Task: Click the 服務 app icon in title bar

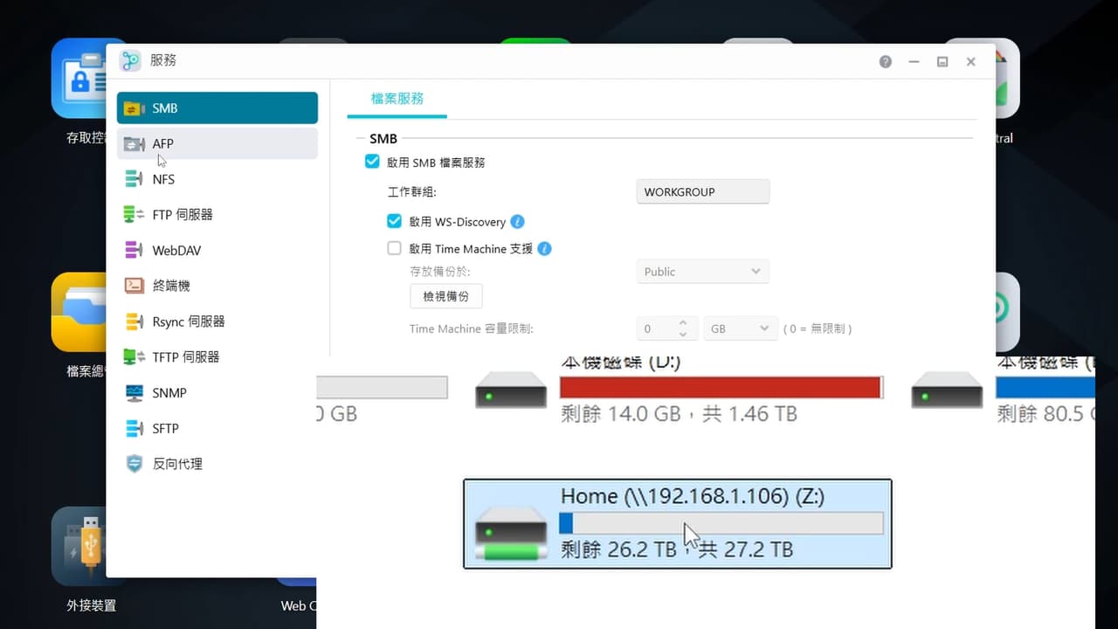Action: point(130,60)
